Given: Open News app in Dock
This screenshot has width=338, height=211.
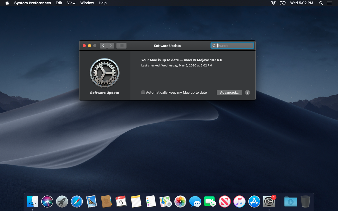Looking at the screenshot, I should click(x=225, y=202).
